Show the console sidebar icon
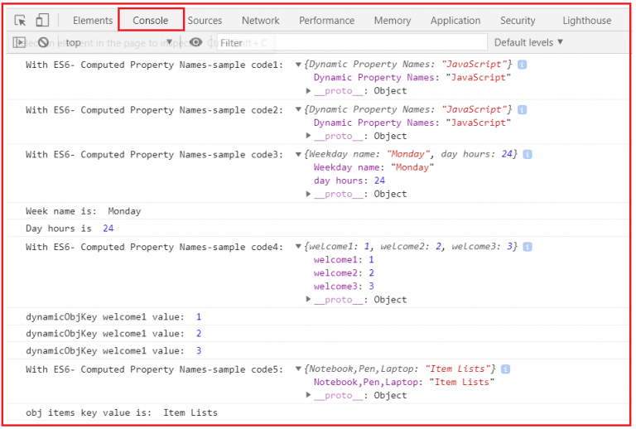 19,42
